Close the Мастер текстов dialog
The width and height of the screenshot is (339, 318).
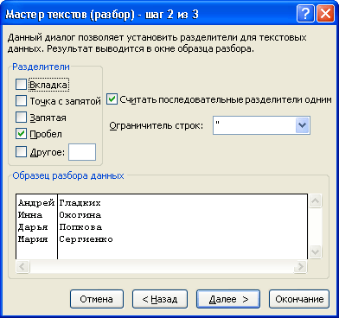(x=325, y=14)
